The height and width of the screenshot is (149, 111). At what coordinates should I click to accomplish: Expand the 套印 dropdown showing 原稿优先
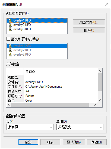[80, 127]
